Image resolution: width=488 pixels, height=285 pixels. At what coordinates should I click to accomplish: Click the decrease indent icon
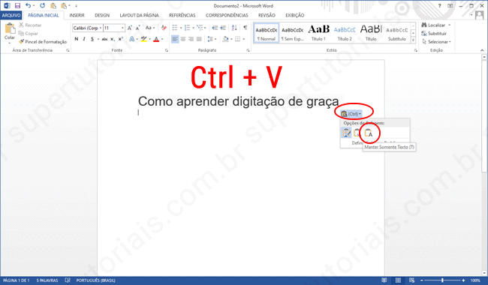click(x=215, y=28)
